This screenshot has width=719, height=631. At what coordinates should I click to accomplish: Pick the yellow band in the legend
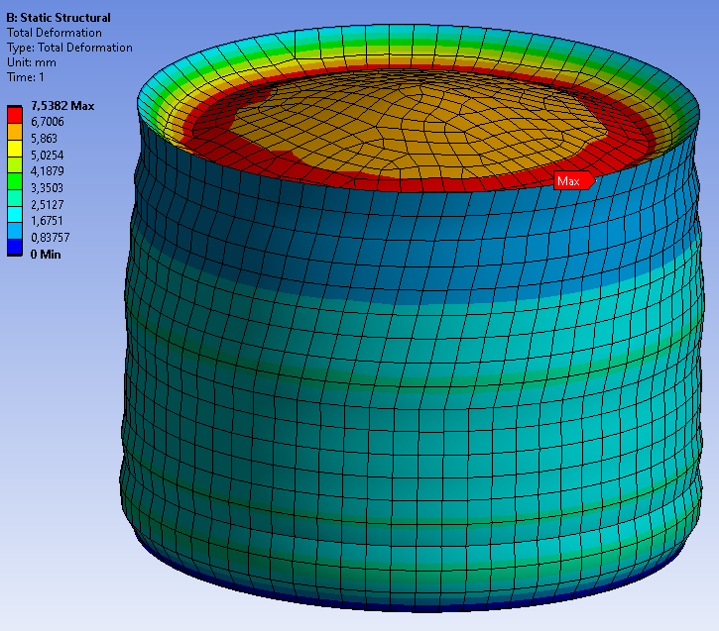(15, 148)
